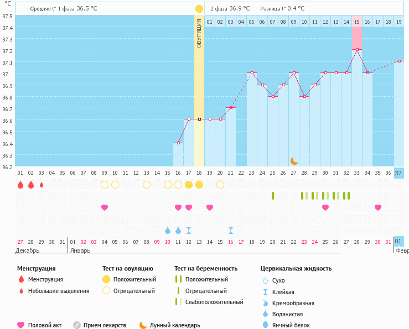409x329 pixels.
Task: Click the peak temperature point at 37.2
Action: point(357,49)
